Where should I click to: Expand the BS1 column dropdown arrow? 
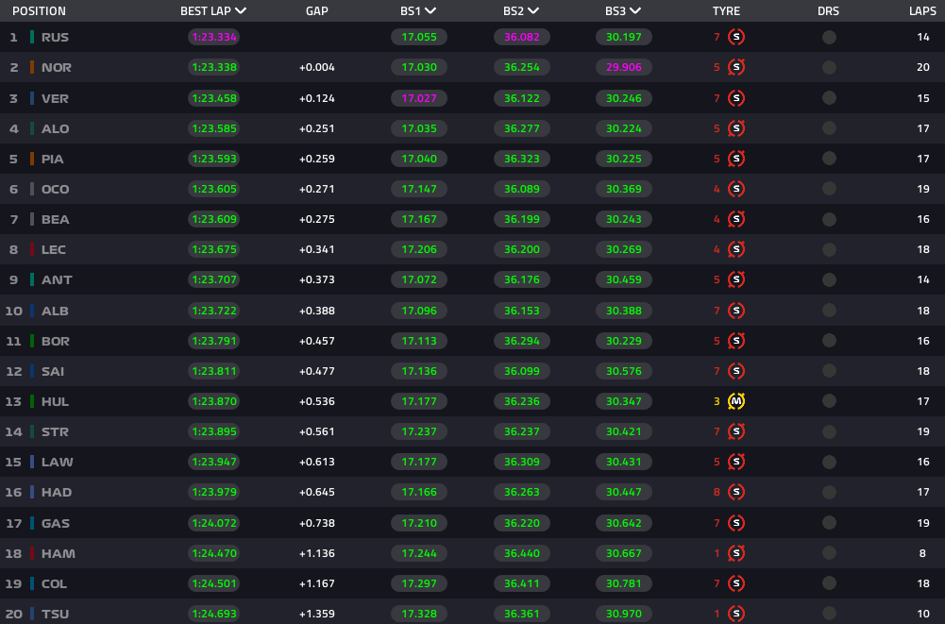point(430,11)
